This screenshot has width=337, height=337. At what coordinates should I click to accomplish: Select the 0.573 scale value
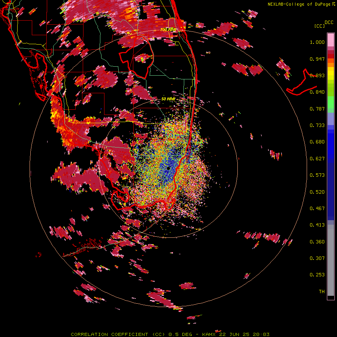317,175
